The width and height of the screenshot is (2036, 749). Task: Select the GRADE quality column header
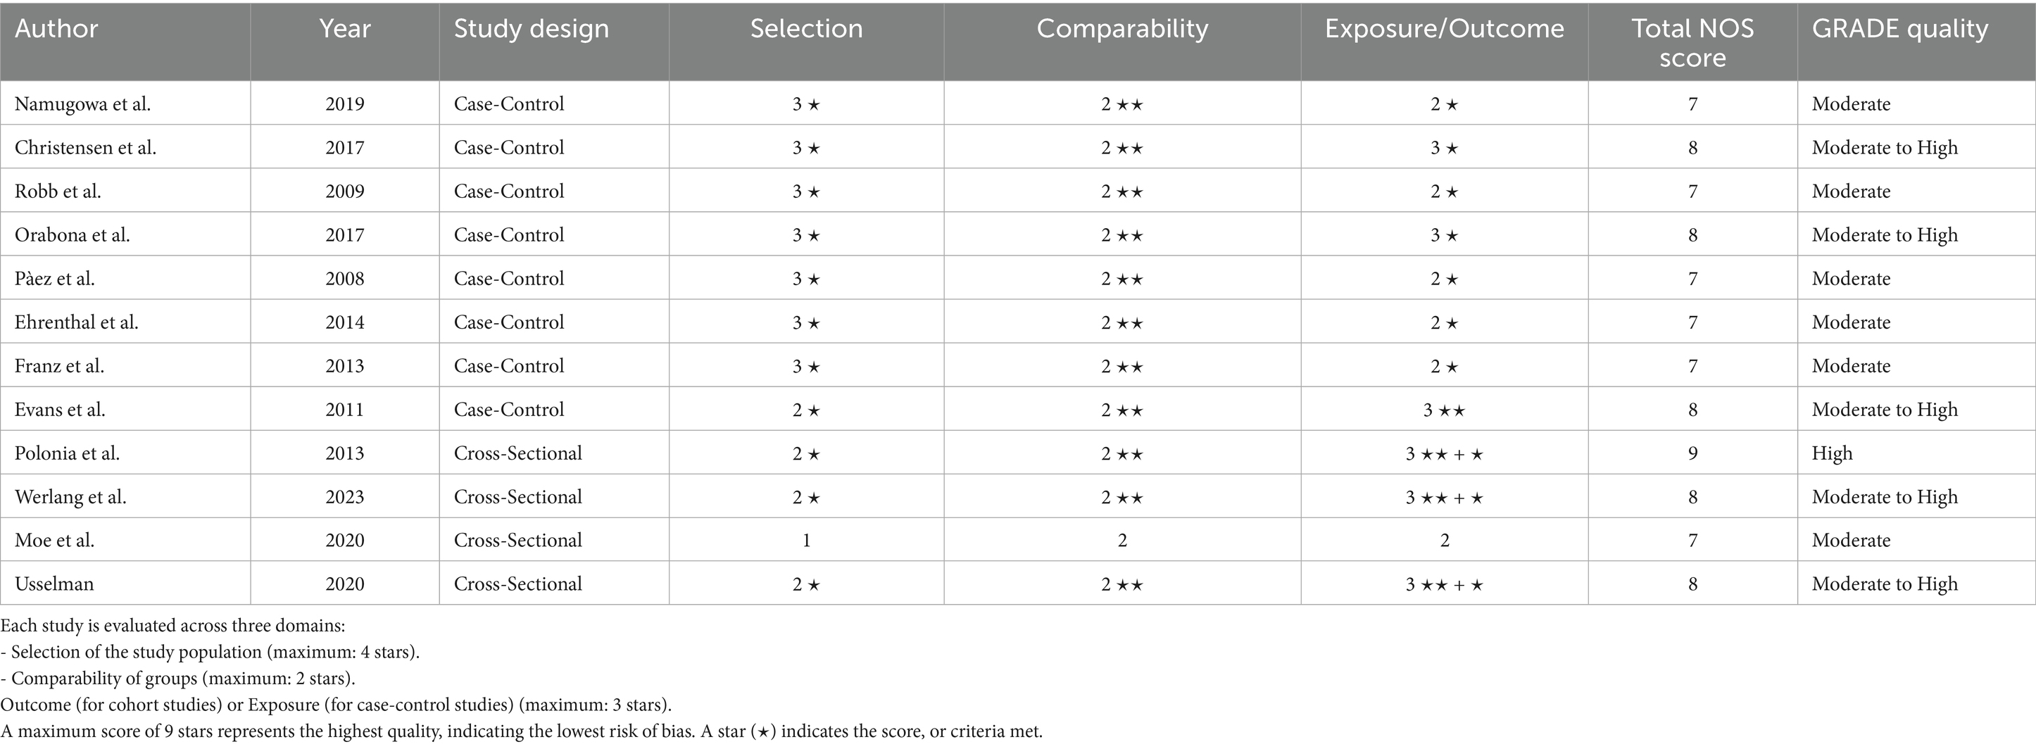click(x=1900, y=30)
